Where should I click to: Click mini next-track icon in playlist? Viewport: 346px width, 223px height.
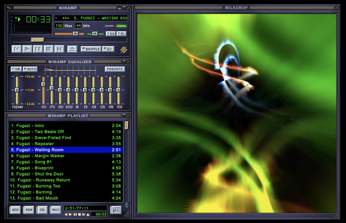pos(84,214)
